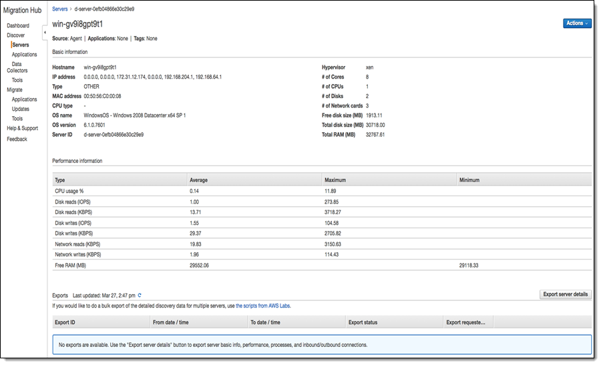
Task: Open Updates under Migrate
Action: [x=20, y=109]
